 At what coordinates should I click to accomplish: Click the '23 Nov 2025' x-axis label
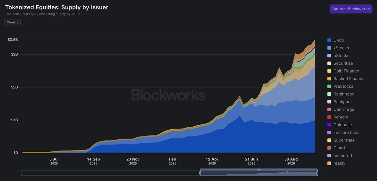coord(133,161)
